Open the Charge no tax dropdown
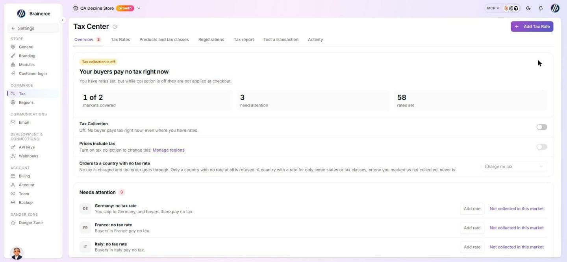Viewport: 567px width, 262px height. (x=514, y=167)
